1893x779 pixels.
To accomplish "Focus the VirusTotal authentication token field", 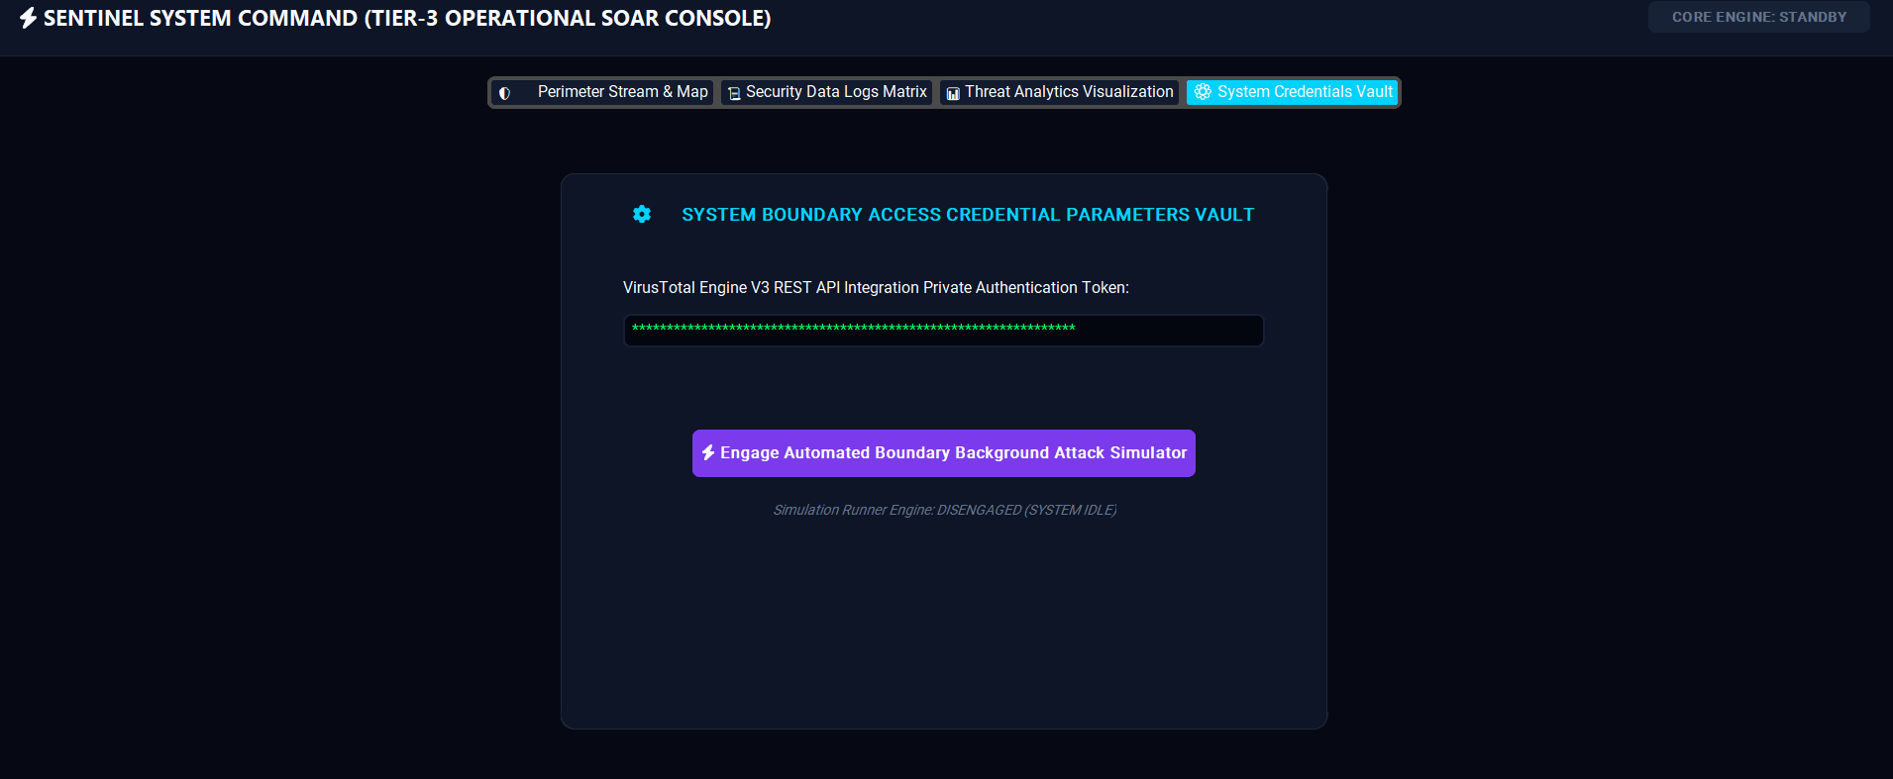I will (x=944, y=331).
